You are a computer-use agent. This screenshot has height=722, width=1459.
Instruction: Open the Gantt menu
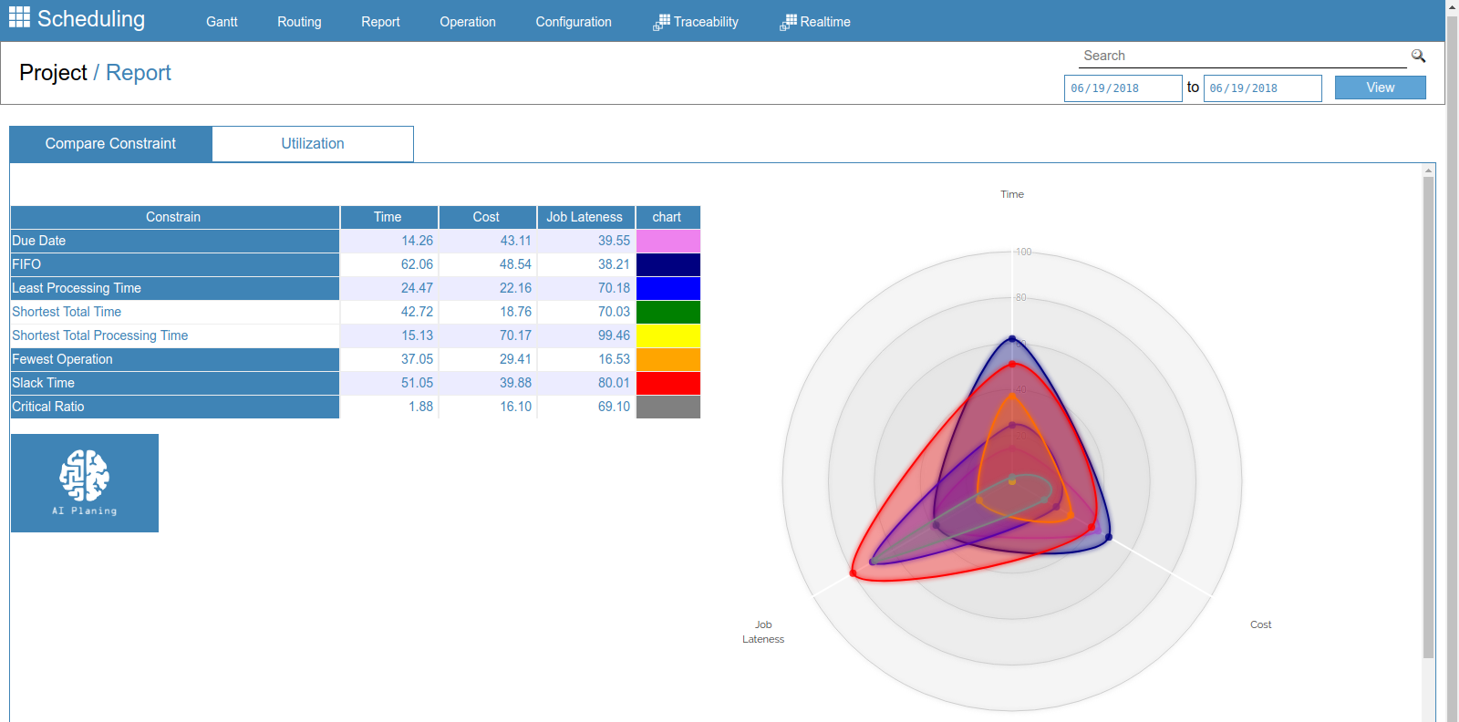tap(222, 22)
